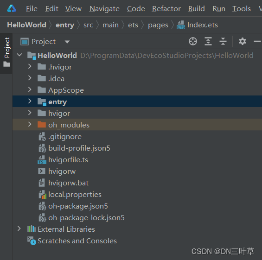This screenshot has height=260, width=262.
Task: Click pages in the breadcrumb path
Action: coord(158,25)
